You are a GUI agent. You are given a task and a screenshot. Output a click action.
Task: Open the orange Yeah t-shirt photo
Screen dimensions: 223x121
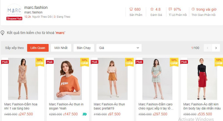click(68, 79)
